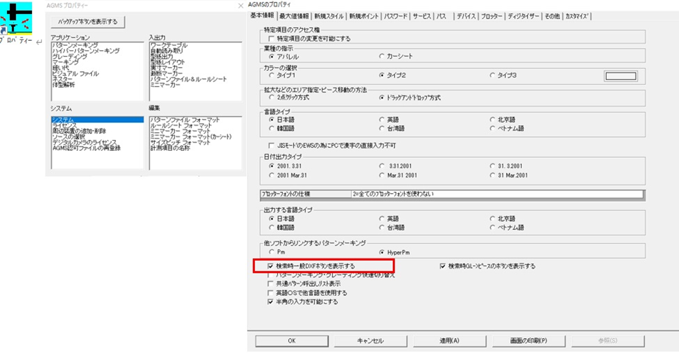Select デジタルカメラのライセンス in the system list
This screenshot has height=353, width=679.
pos(84,142)
